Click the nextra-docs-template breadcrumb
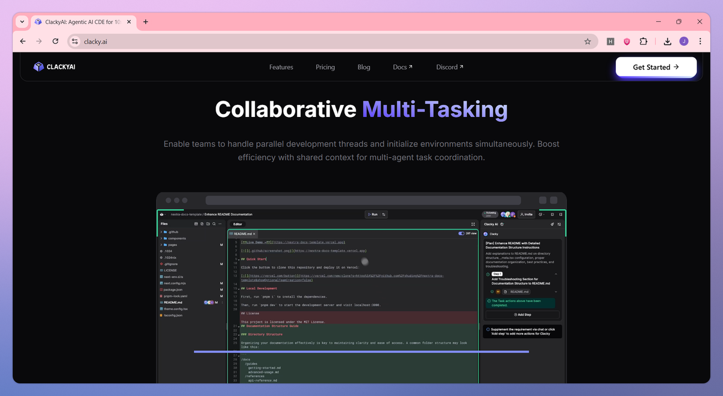The height and width of the screenshot is (396, 723). coord(186,215)
